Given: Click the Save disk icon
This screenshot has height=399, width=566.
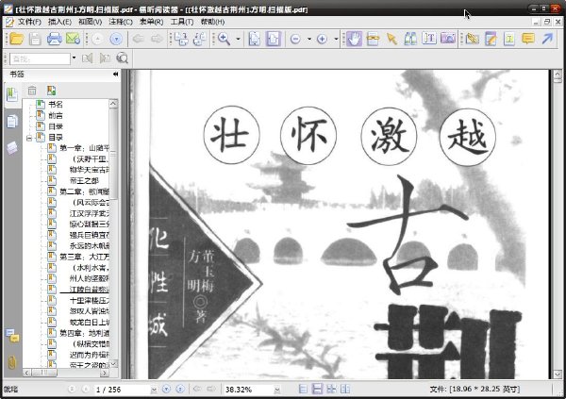Looking at the screenshot, I should click(x=35, y=39).
